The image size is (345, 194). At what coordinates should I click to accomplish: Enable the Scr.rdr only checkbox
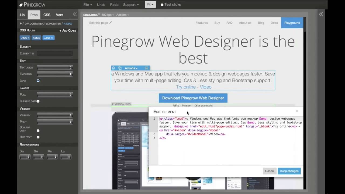click(38, 131)
